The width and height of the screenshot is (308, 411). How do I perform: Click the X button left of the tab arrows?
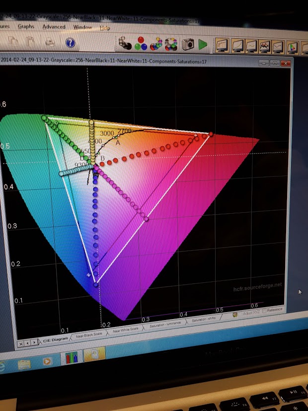pos(20,343)
